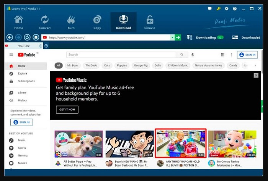This screenshot has width=268, height=181.
Task: Add a new browser tab
Action: click(x=46, y=46)
